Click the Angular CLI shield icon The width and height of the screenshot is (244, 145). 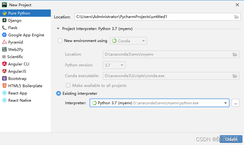(4, 64)
